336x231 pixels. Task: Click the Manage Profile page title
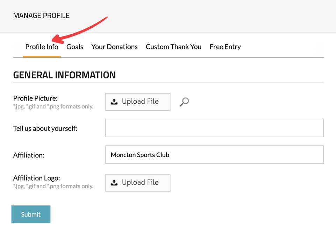(x=41, y=16)
